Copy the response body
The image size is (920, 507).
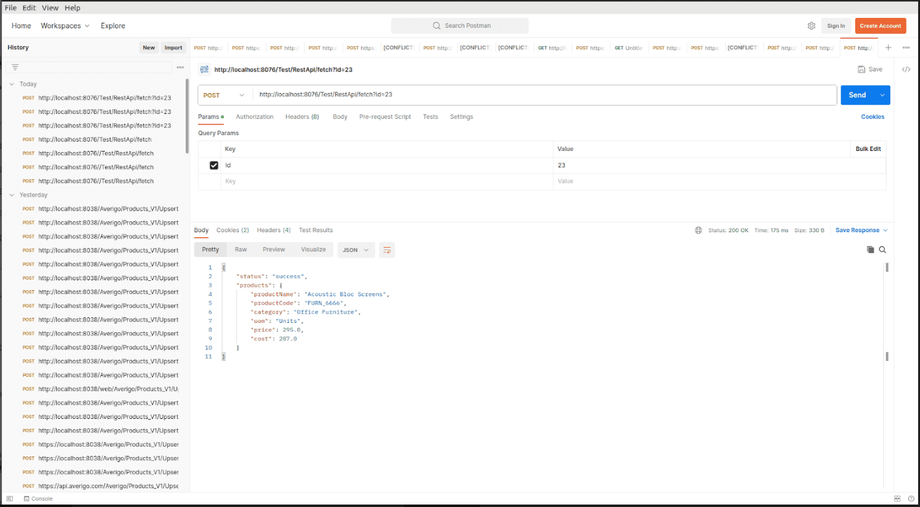tap(870, 249)
